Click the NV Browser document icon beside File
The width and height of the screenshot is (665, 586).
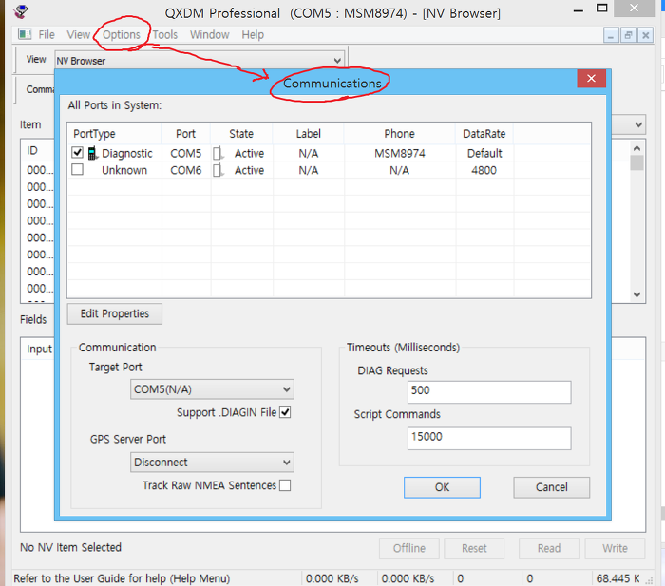(x=25, y=34)
